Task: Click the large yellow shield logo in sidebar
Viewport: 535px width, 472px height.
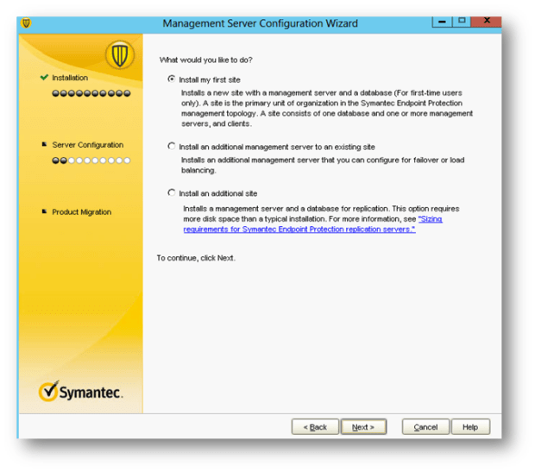Action: coord(118,55)
